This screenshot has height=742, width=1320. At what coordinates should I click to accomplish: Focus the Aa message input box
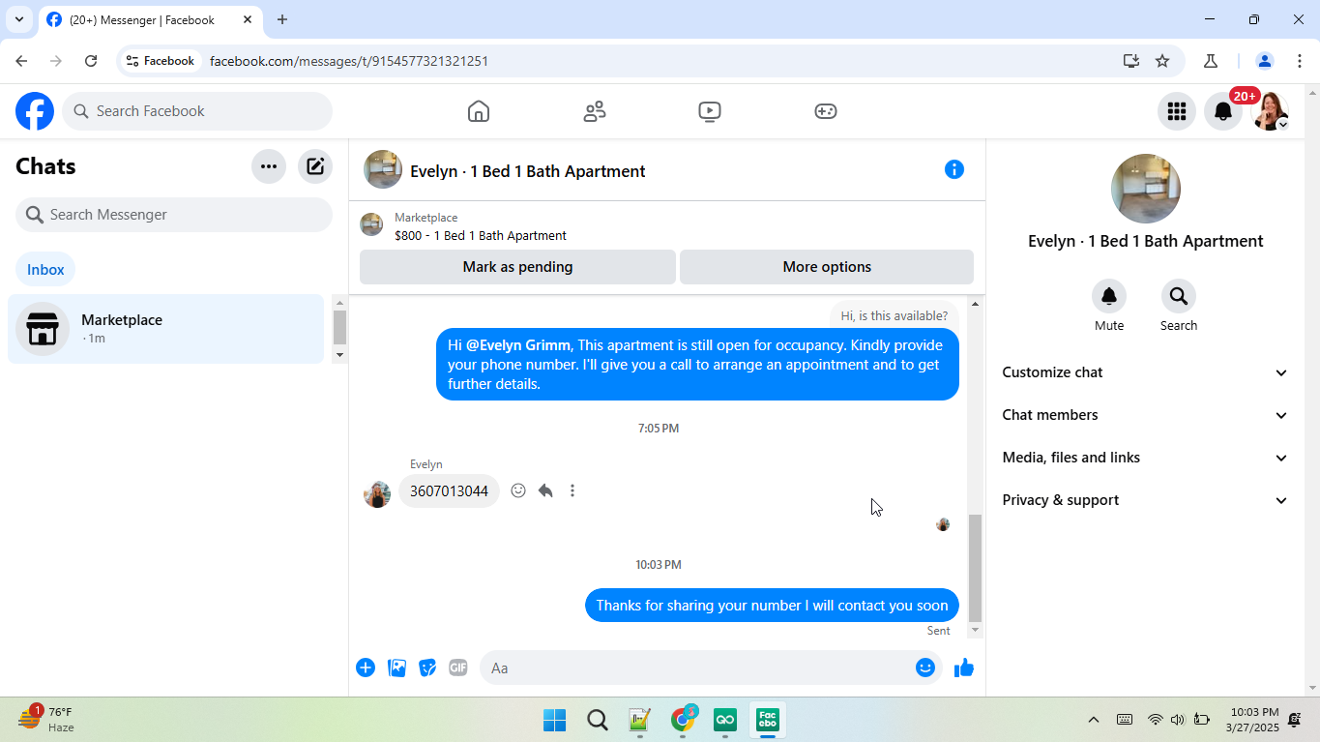[x=696, y=668]
